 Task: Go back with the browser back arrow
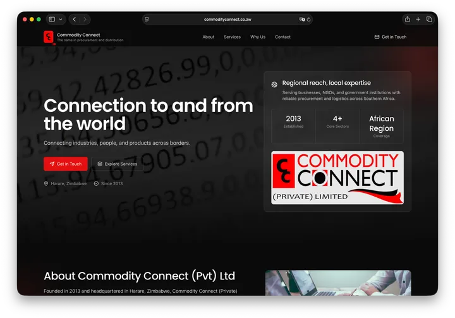pos(75,19)
